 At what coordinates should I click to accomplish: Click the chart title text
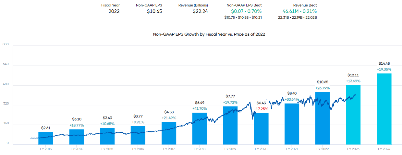point(209,34)
